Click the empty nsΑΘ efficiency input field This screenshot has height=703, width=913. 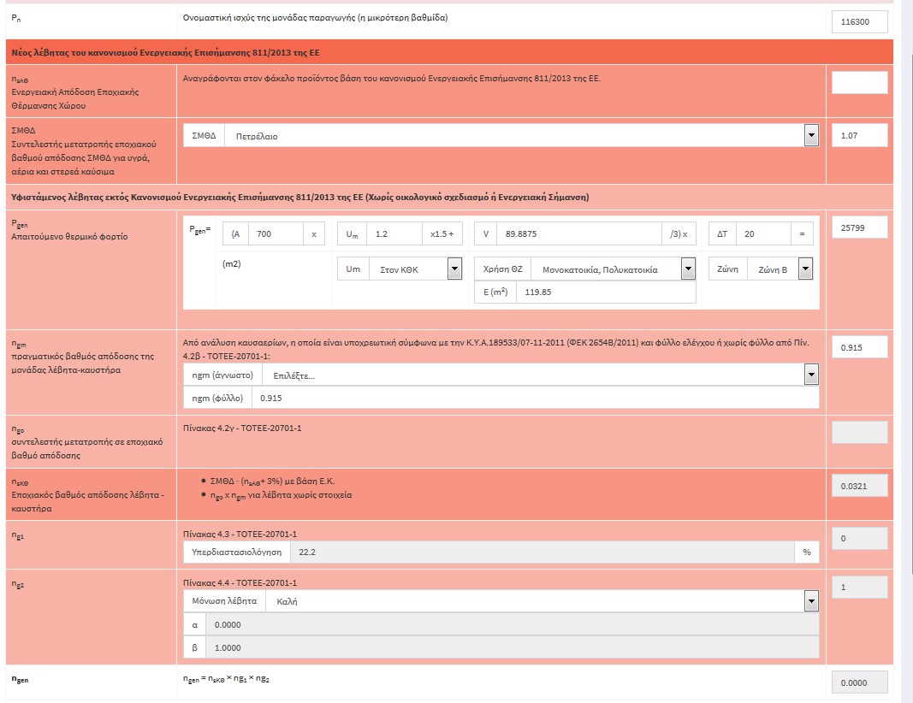[859, 82]
